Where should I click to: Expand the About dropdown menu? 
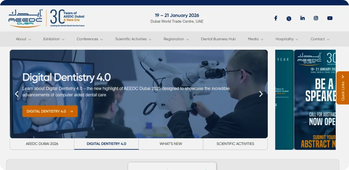(x=23, y=39)
